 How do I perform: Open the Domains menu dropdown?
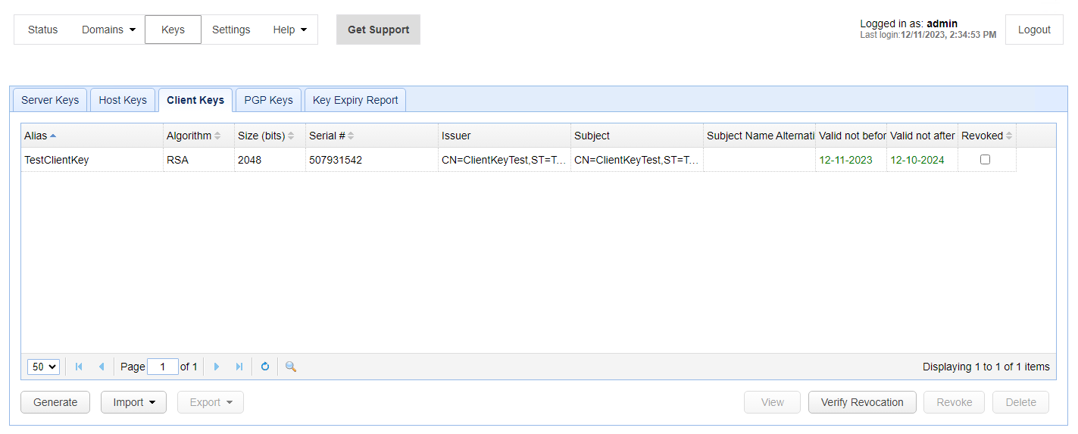(109, 30)
